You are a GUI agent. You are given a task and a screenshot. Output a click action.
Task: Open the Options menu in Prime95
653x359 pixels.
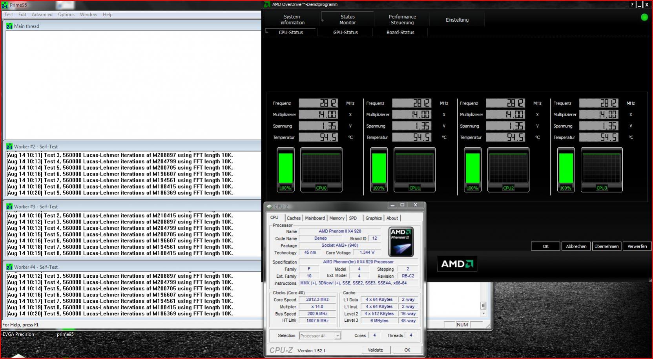pyautogui.click(x=66, y=15)
